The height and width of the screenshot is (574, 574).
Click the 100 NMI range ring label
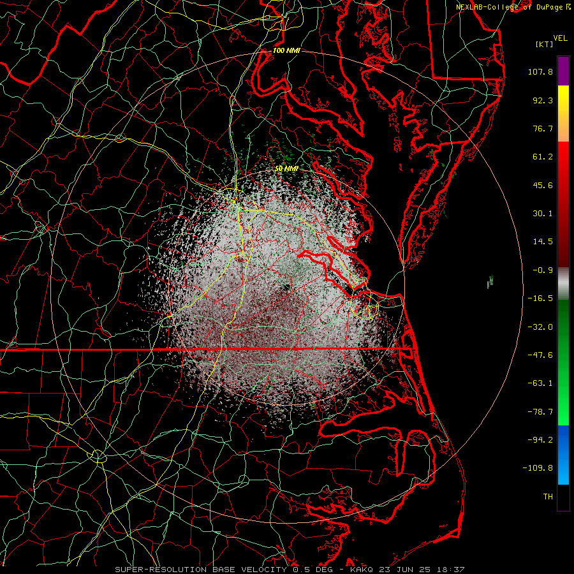(x=286, y=50)
